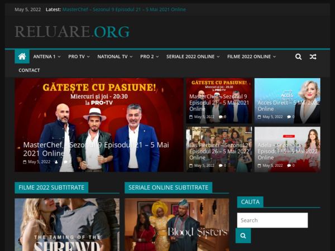
Task: Click comment icon on Adela tile
Action: [x=289, y=166]
